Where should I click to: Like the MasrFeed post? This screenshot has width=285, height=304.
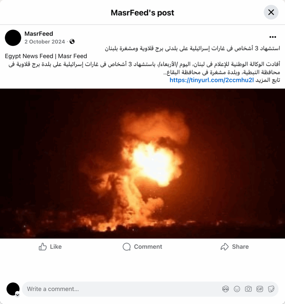click(x=50, y=247)
